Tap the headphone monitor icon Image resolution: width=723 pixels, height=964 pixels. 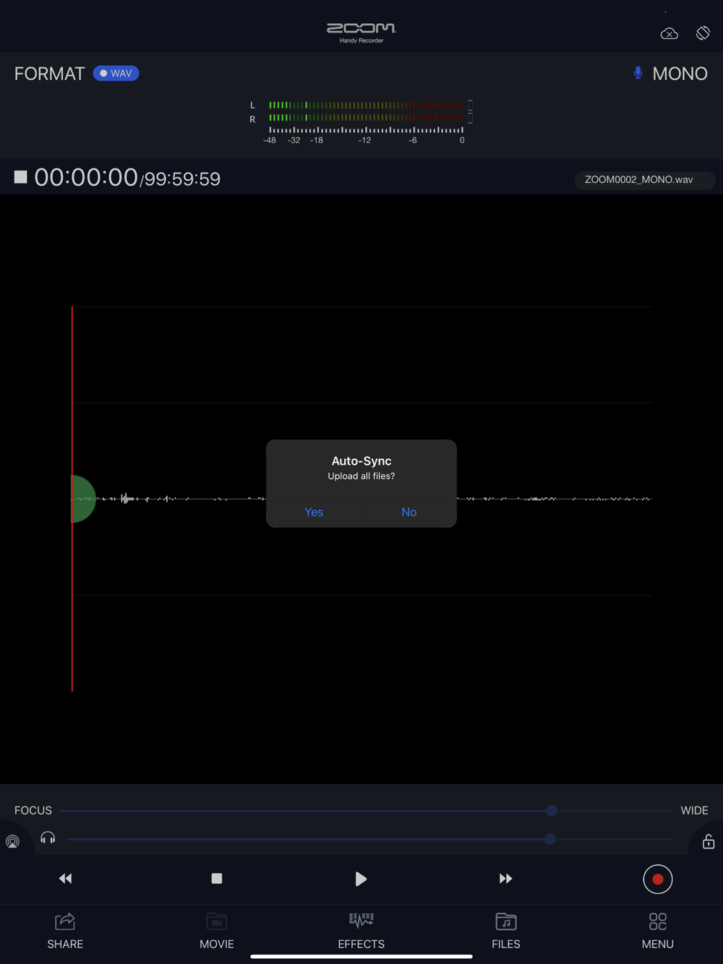click(x=48, y=838)
